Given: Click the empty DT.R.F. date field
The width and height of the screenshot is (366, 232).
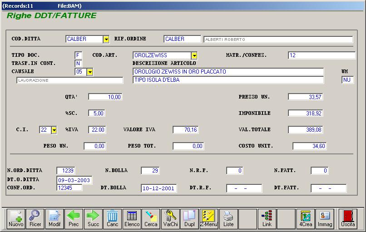Looking at the screenshot, I should coord(244,188).
